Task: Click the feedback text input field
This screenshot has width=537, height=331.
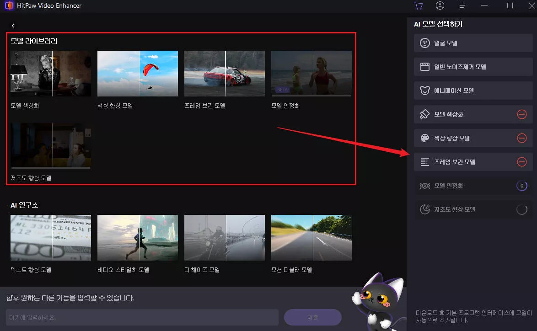Action: (x=142, y=317)
